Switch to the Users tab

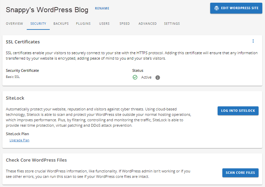tap(104, 24)
